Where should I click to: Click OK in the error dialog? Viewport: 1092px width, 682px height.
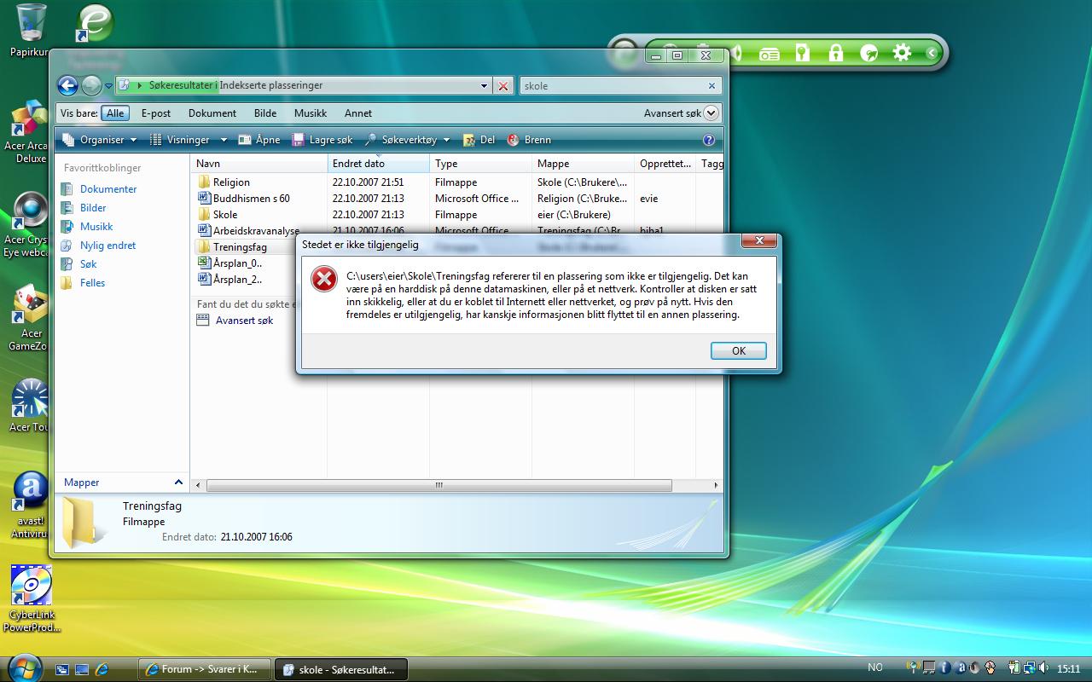click(x=738, y=350)
